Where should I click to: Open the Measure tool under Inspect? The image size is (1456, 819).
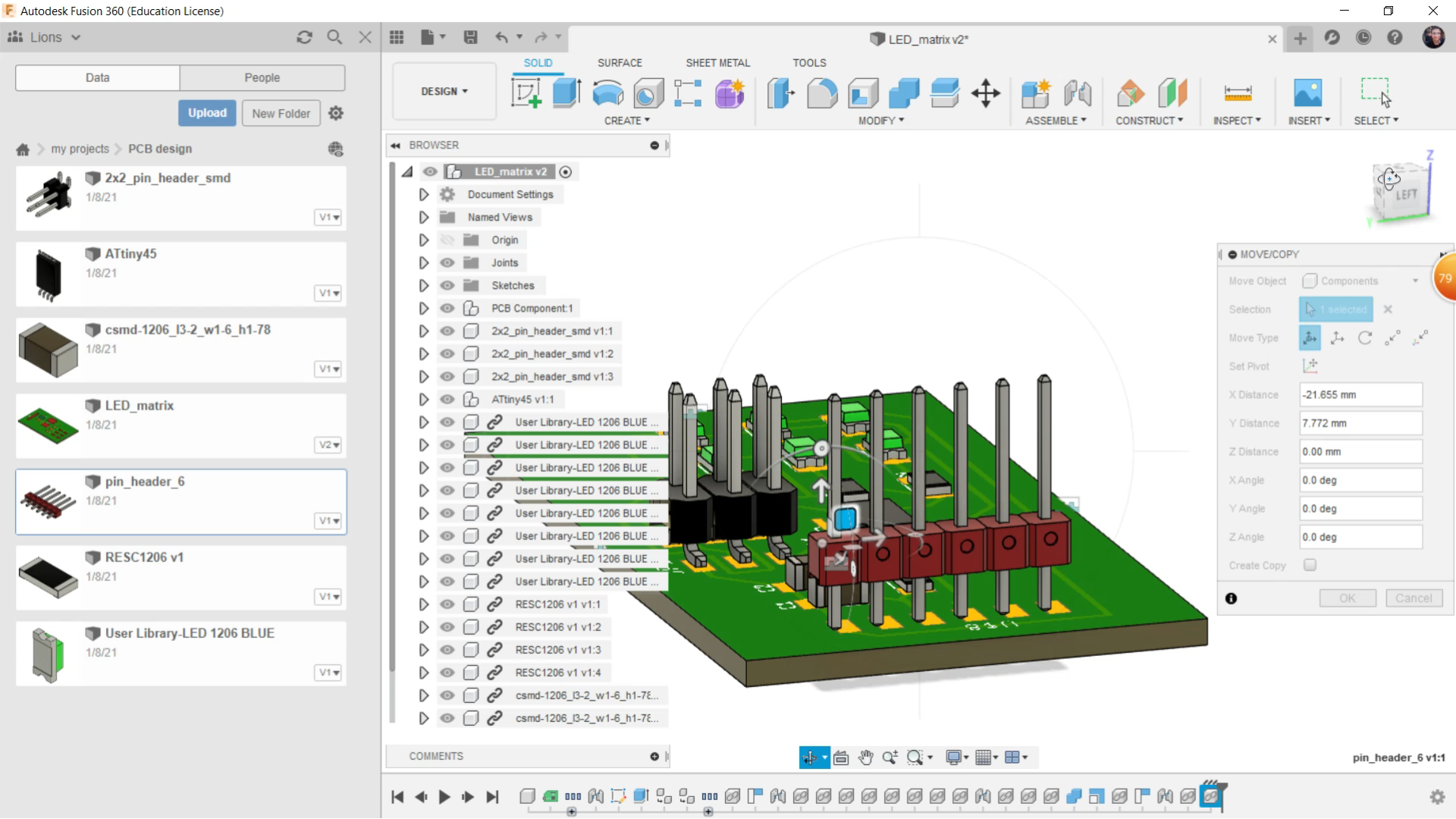click(1238, 93)
